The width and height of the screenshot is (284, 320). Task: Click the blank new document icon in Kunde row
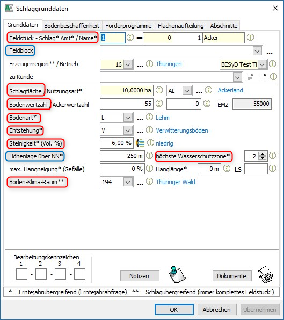pyautogui.click(x=263, y=77)
